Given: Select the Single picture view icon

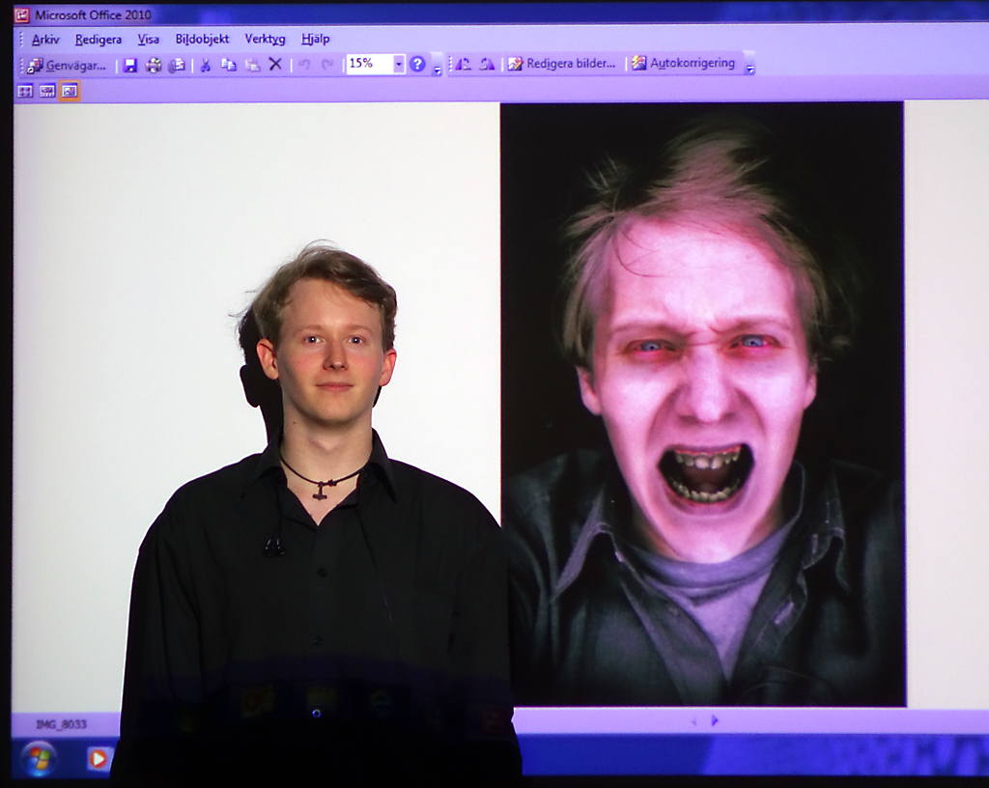Looking at the screenshot, I should (x=70, y=92).
